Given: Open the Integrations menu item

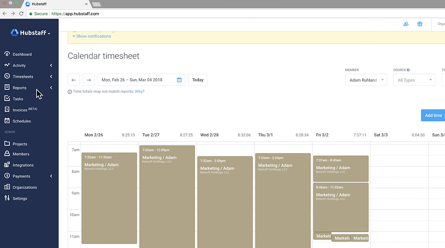Looking at the screenshot, I should tap(23, 165).
